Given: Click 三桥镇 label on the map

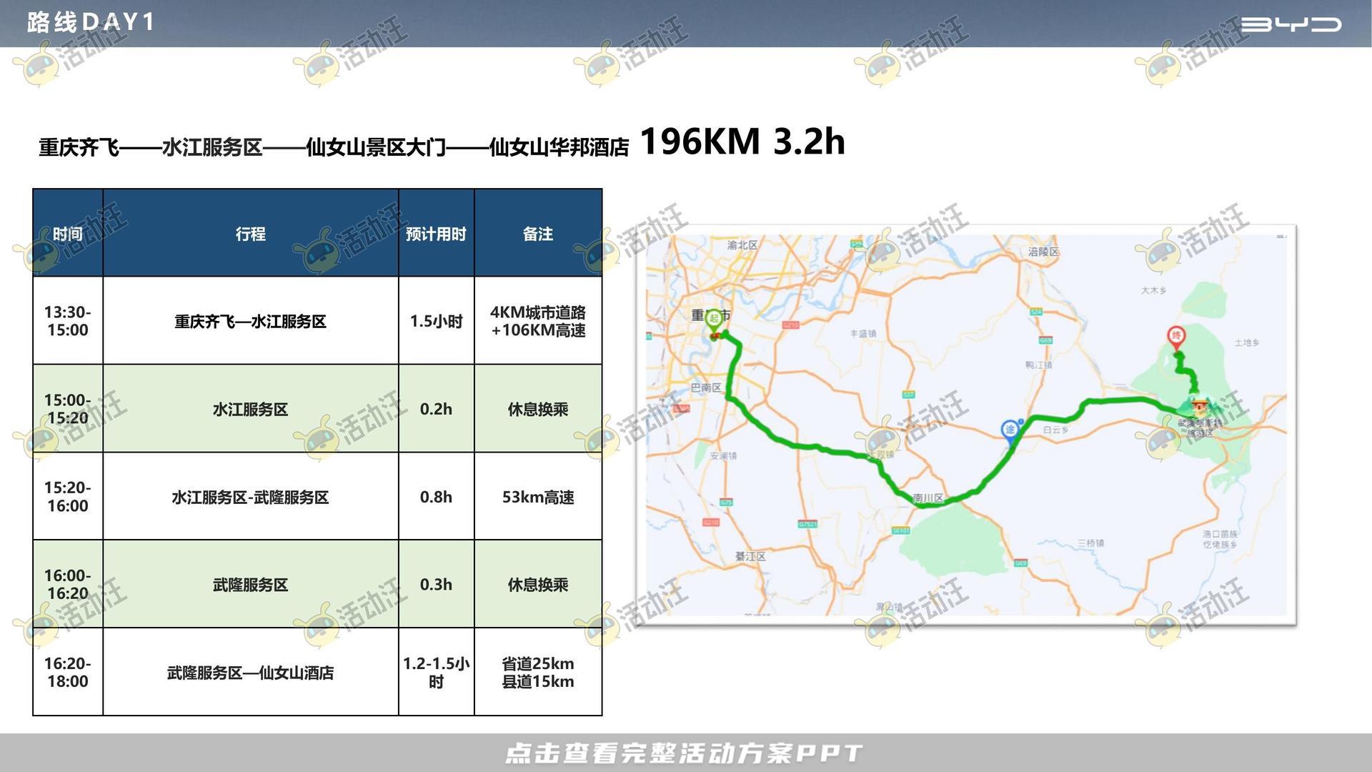Looking at the screenshot, I should [1090, 543].
